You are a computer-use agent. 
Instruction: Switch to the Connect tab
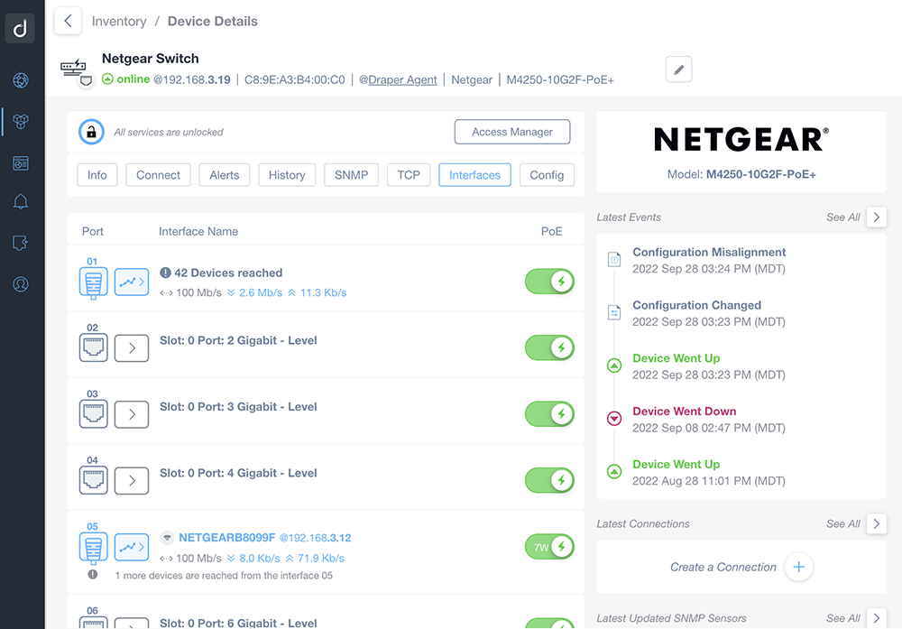[x=158, y=175]
